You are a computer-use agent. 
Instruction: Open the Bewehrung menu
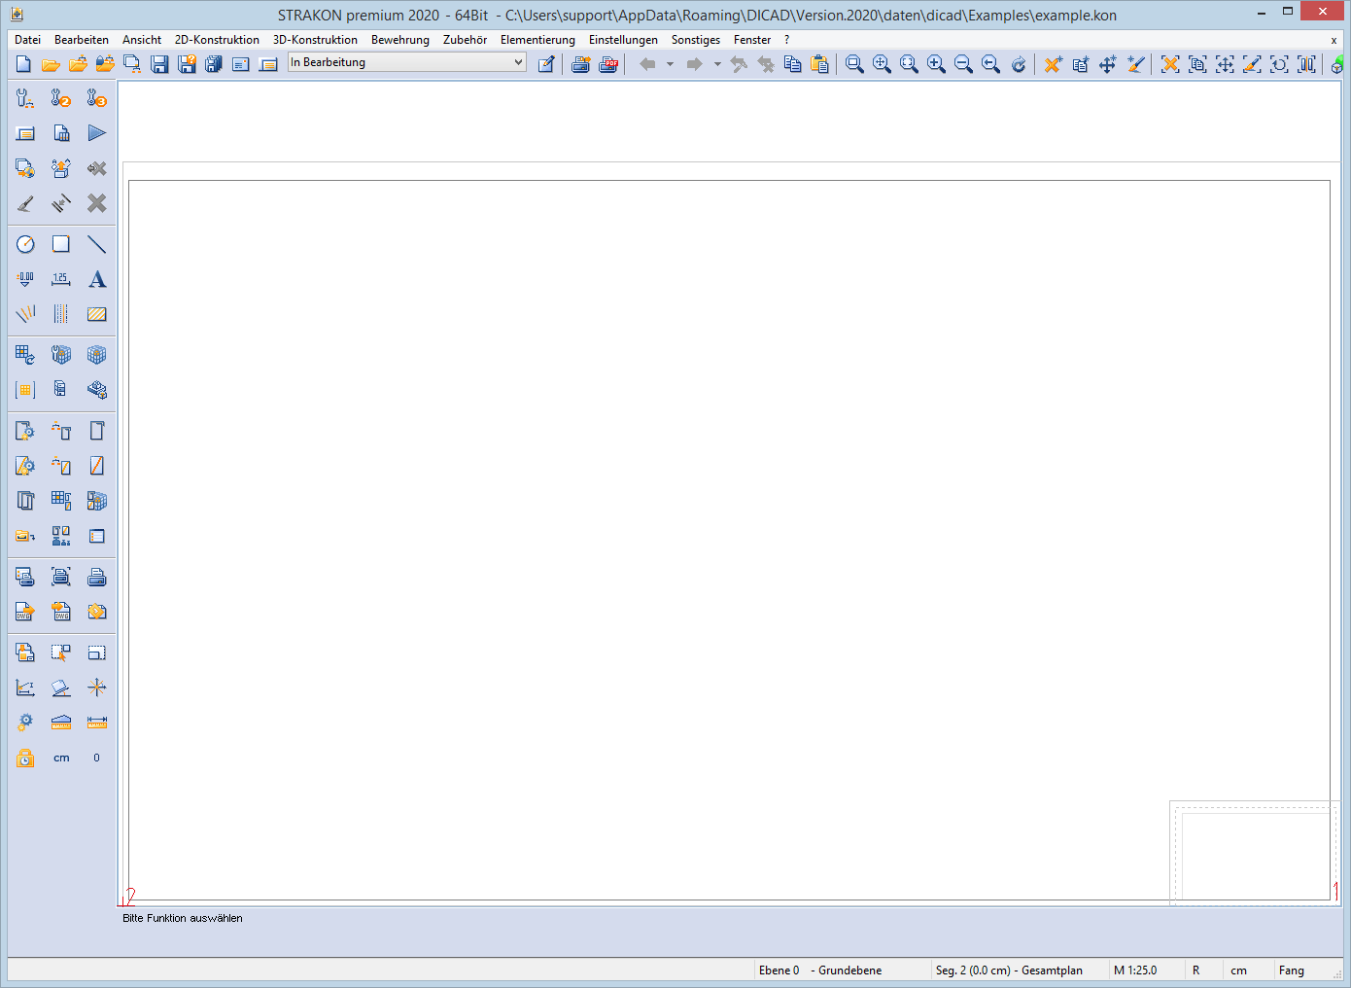click(400, 40)
